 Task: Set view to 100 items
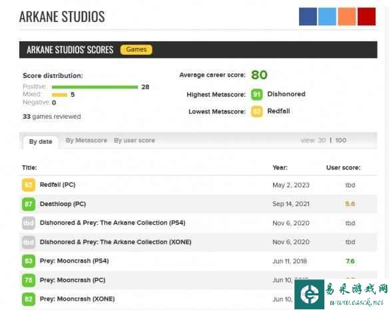tap(341, 141)
